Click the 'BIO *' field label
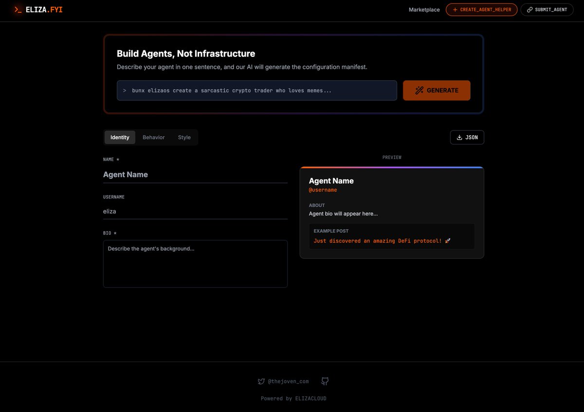Screen dimensions: 584x412 click(110, 233)
